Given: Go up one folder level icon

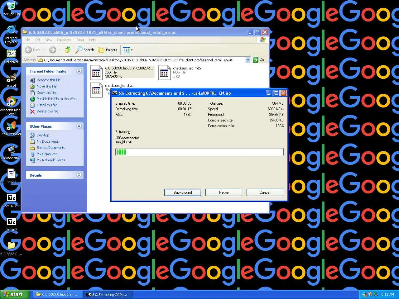Looking at the screenshot, I should (68, 50).
